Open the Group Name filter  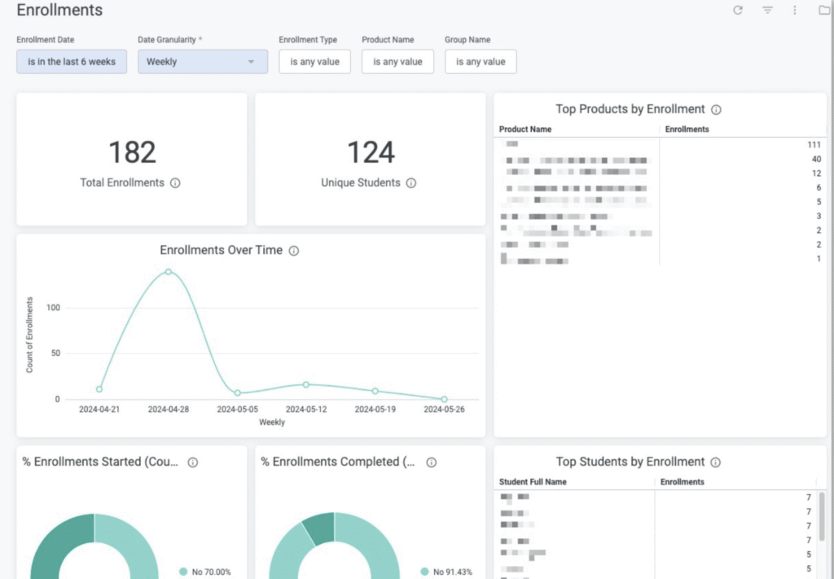(481, 62)
